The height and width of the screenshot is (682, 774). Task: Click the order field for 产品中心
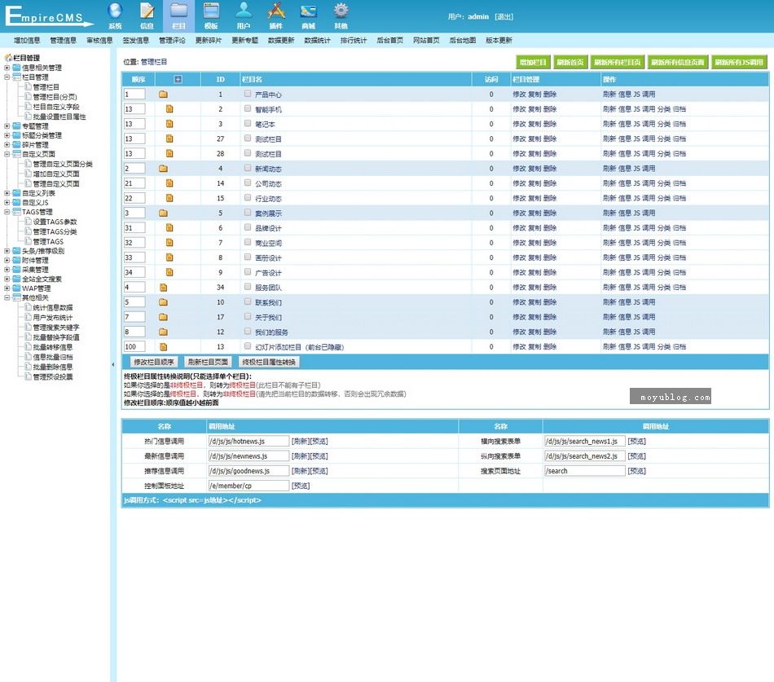pos(134,95)
